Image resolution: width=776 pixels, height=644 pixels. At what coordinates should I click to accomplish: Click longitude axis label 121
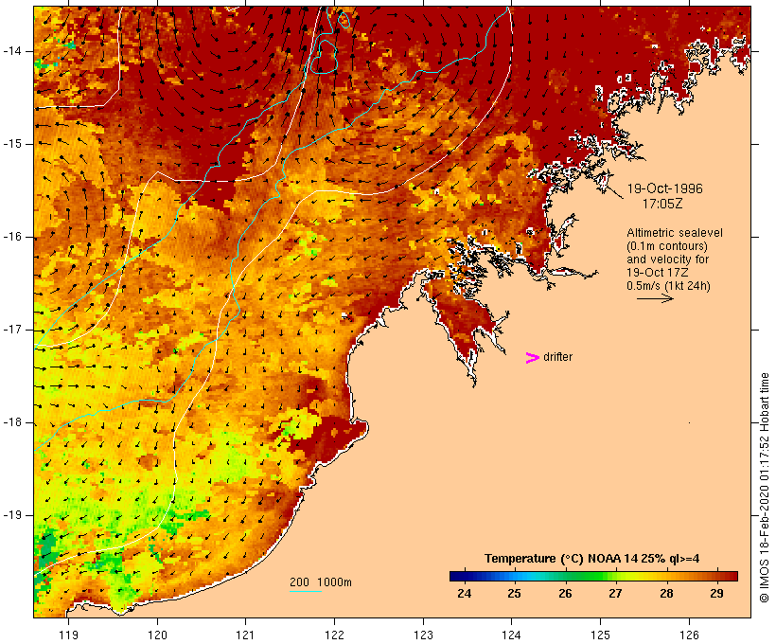(245, 635)
